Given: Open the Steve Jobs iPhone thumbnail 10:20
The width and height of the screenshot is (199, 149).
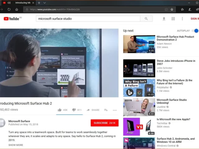Looking at the screenshot, I should [x=139, y=68].
